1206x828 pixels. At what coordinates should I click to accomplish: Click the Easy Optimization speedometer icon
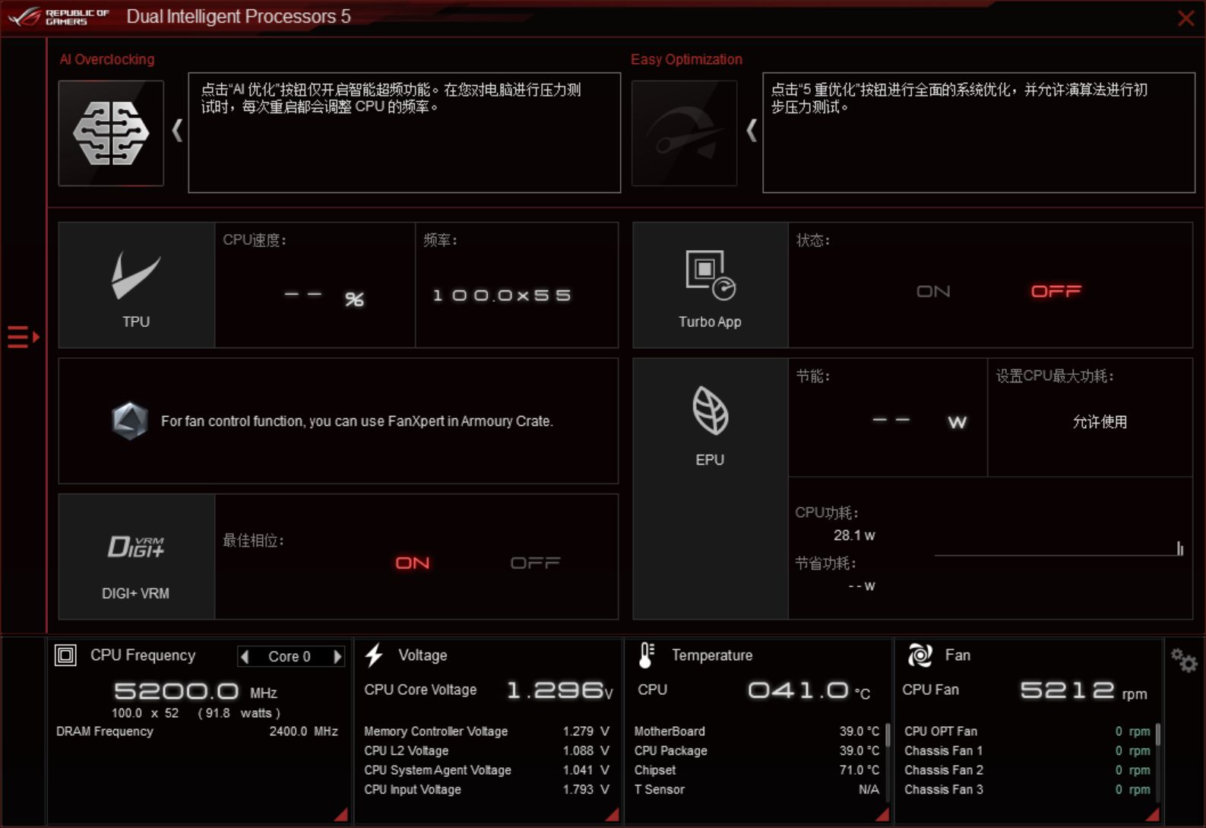coord(684,133)
